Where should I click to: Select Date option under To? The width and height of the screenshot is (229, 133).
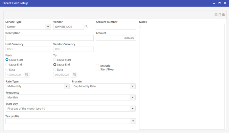pyautogui.click(x=55, y=70)
